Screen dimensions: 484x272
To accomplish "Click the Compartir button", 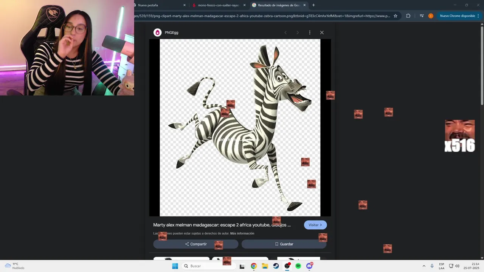I will pos(196,244).
